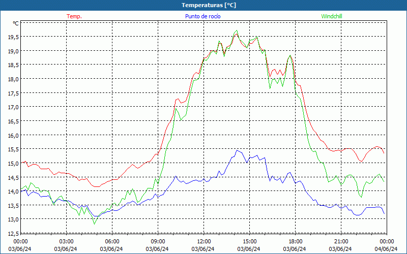The width and height of the screenshot is (407, 254).
Task: Click the 12,5 y-axis value
Action: (13, 234)
